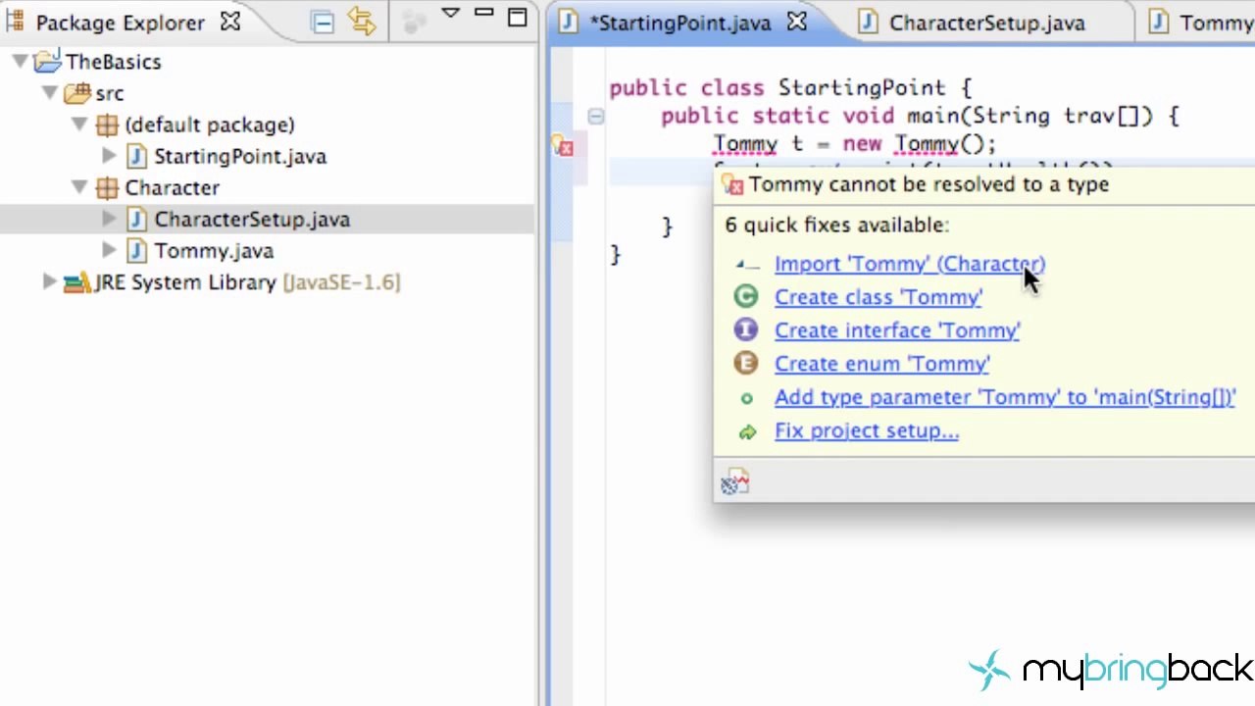This screenshot has height=706, width=1255.
Task: Minimize the Package Explorer panel
Action: 483,14
